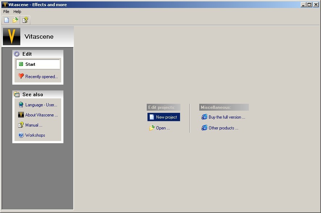Open About Vitascene ... dialog
Image resolution: width=321 pixels, height=213 pixels.
pyautogui.click(x=42, y=115)
